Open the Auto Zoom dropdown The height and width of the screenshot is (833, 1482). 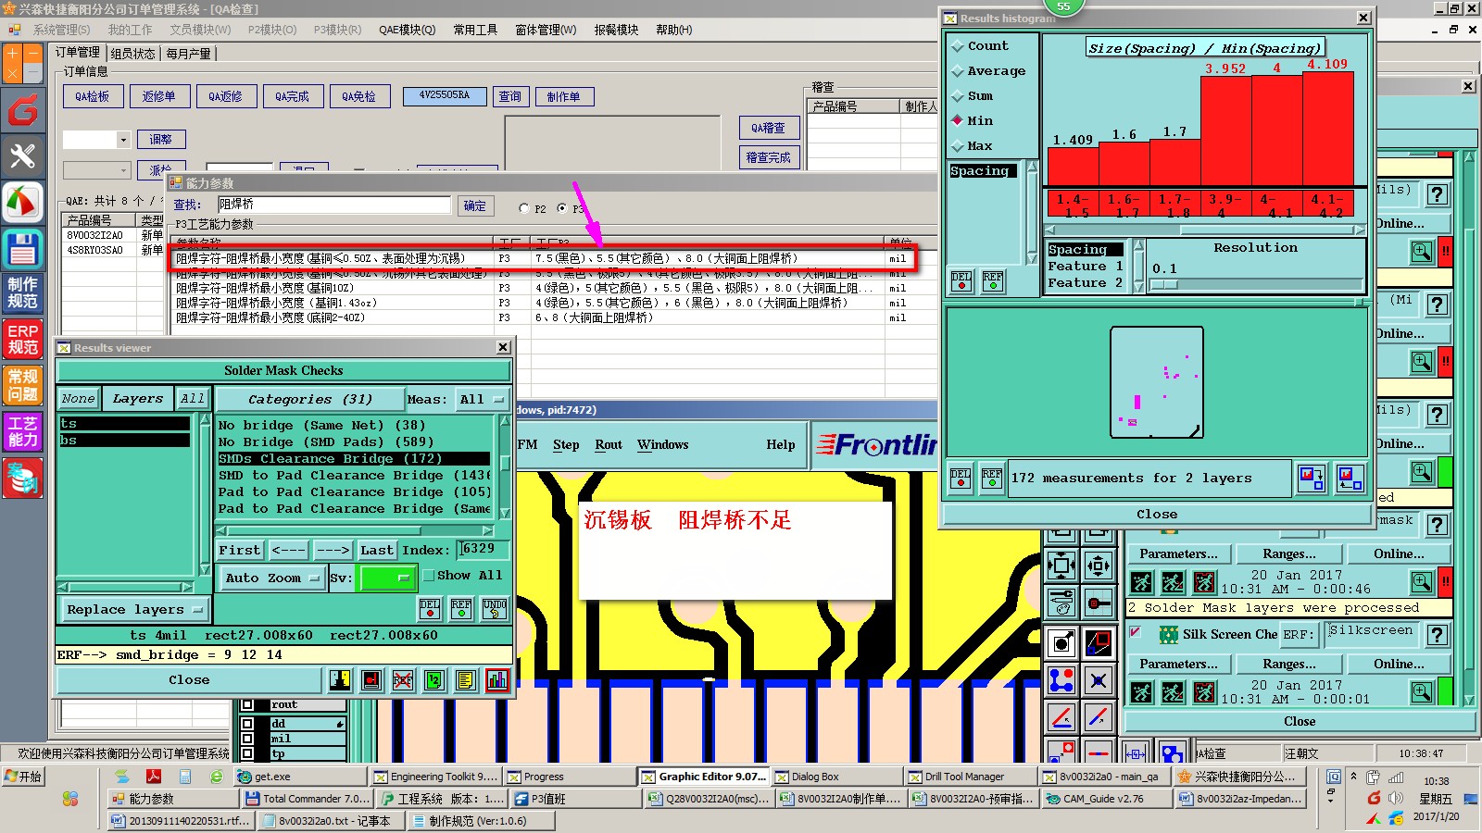pos(271,578)
